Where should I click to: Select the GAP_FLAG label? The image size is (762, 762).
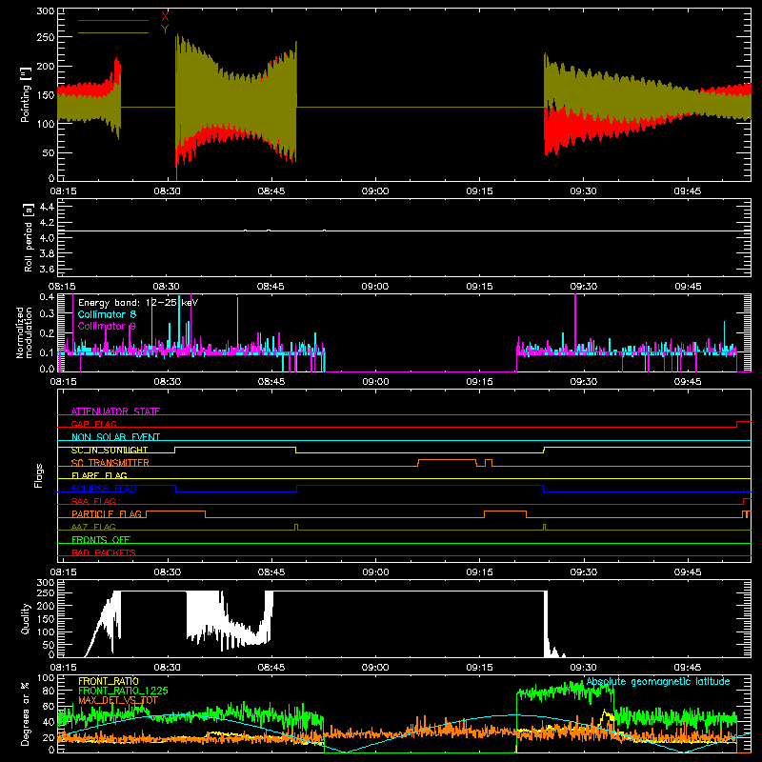point(93,424)
